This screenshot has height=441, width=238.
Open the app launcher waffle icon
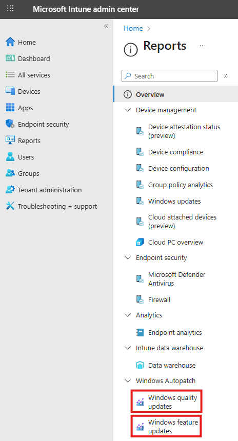10,8
